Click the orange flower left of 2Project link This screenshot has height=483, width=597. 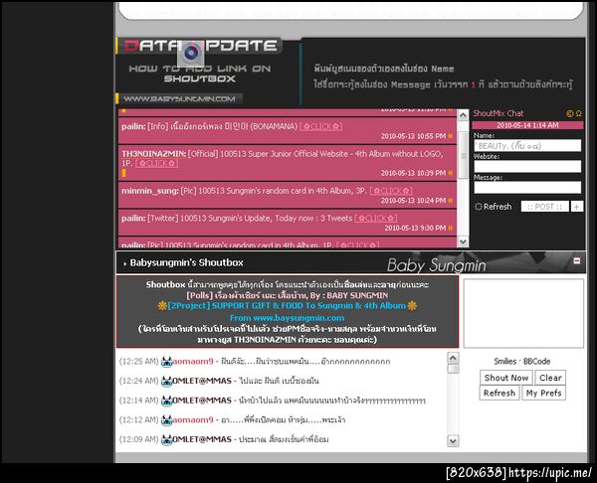(x=162, y=306)
